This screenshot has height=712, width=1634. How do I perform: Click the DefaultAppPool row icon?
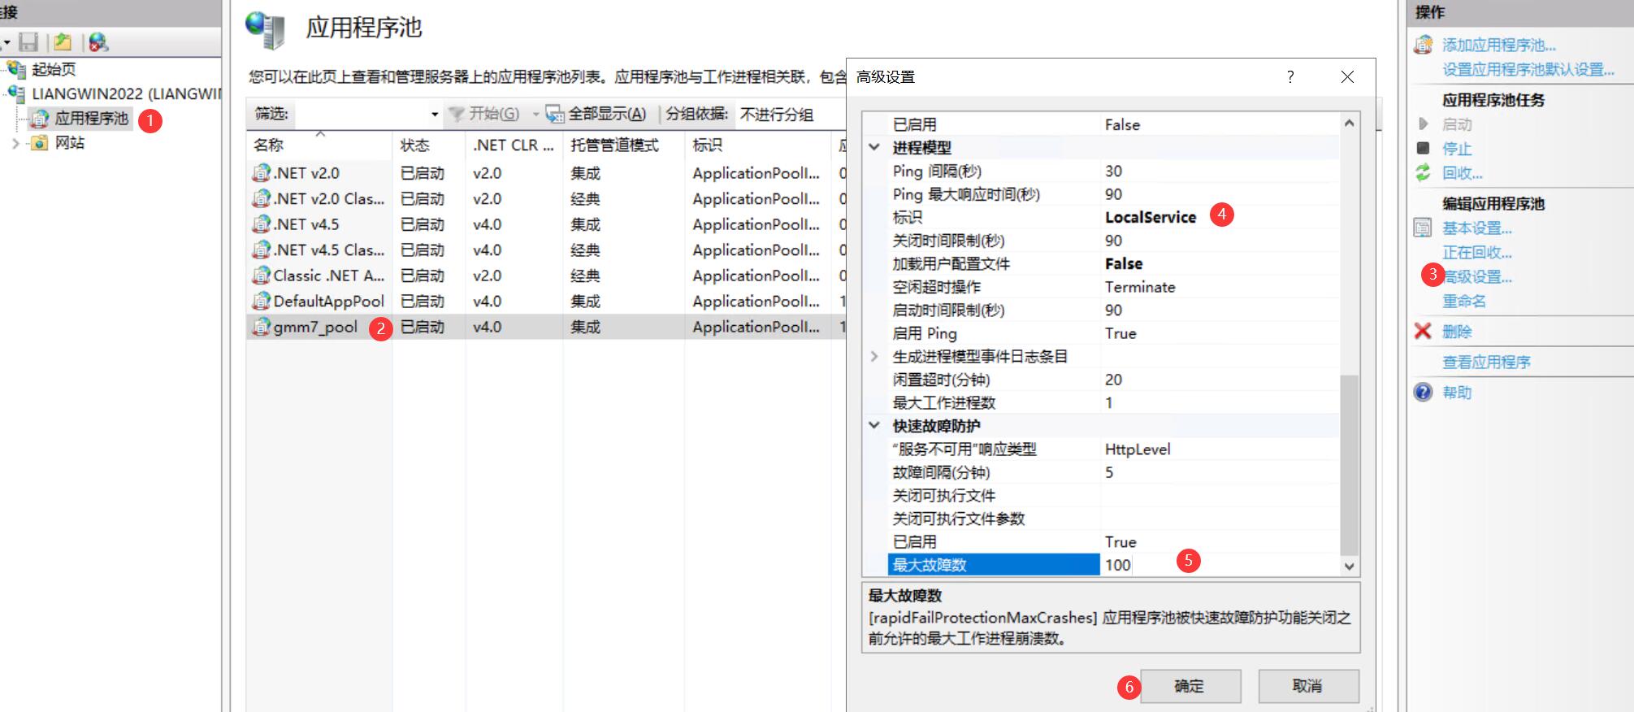click(x=261, y=301)
